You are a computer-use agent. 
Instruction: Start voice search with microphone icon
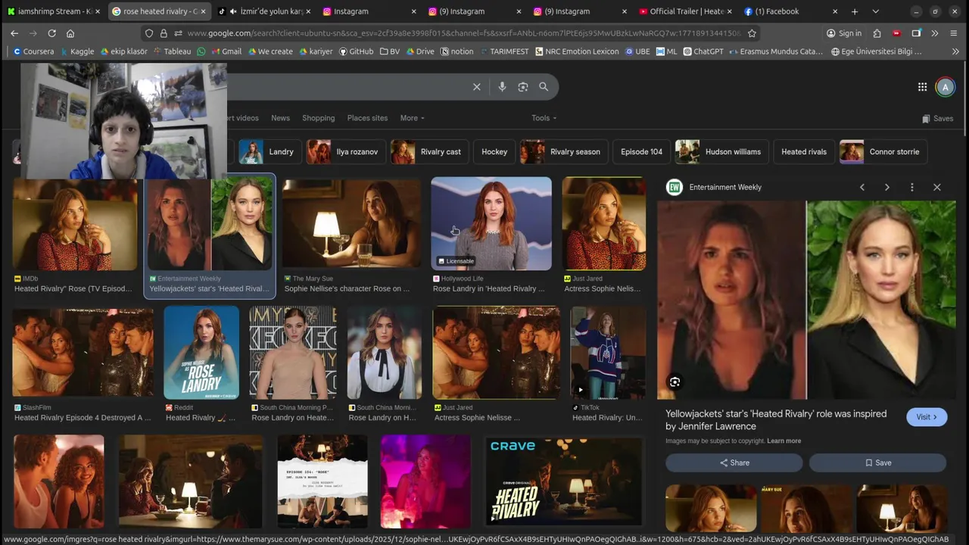(x=502, y=87)
